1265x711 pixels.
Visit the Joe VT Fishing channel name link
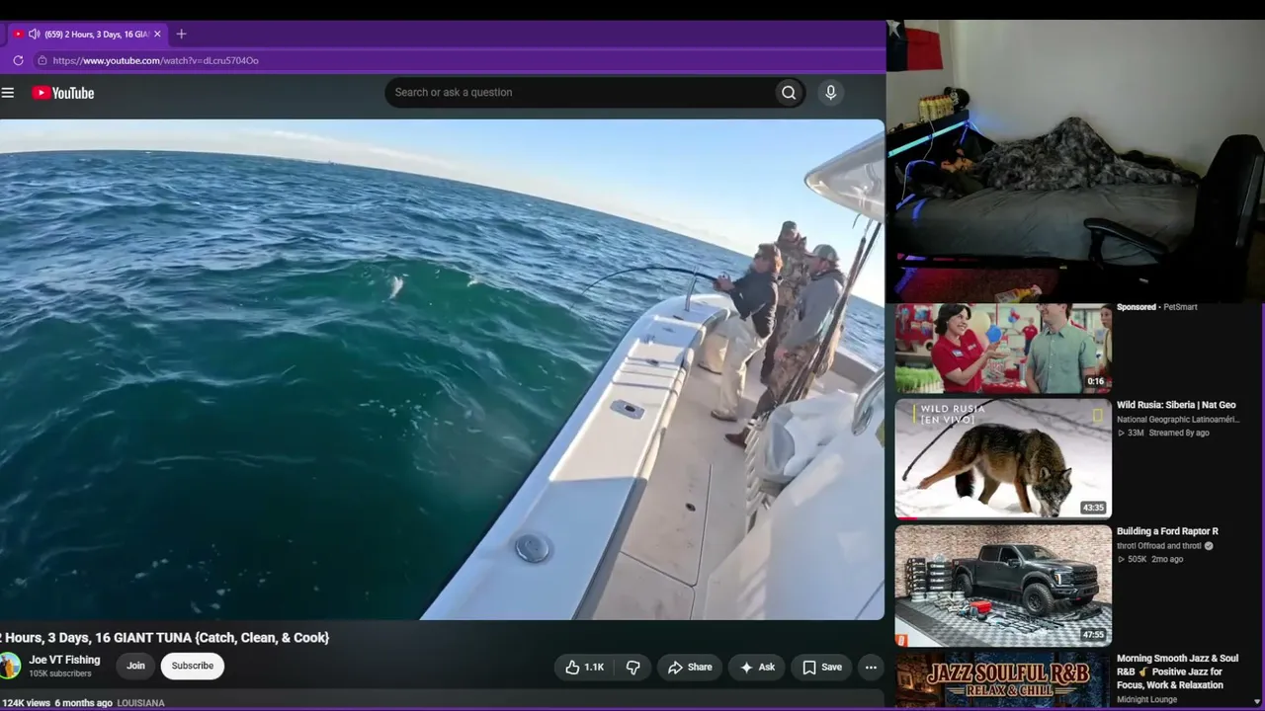pos(64,660)
